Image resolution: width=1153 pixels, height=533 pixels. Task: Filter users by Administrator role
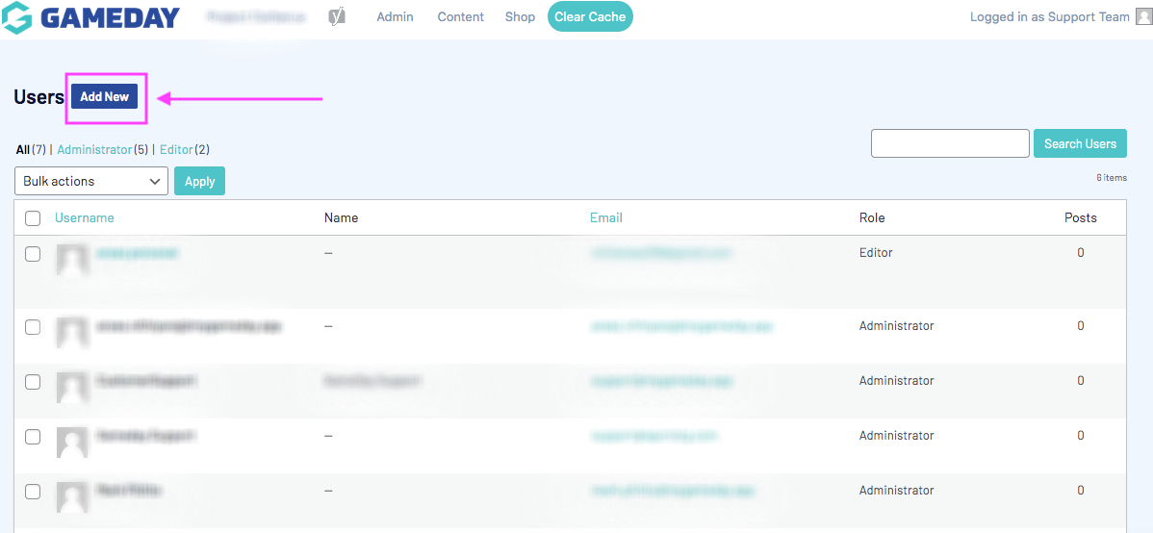[94, 150]
